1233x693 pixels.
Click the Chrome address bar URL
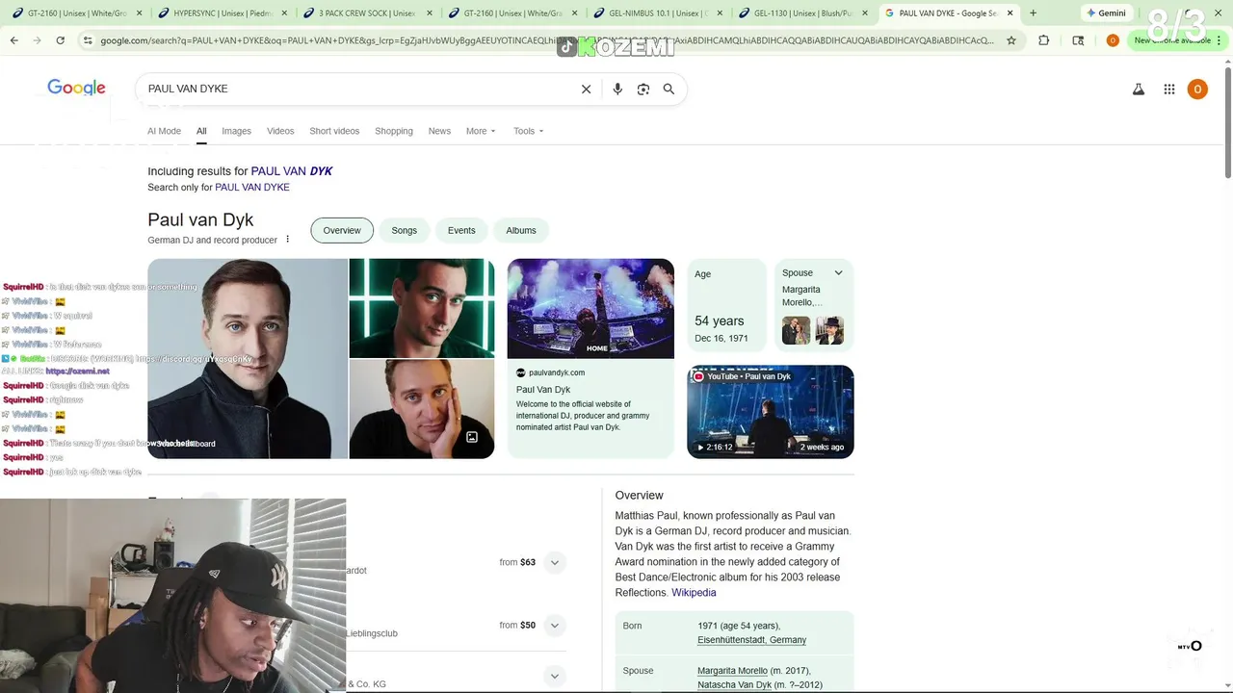[x=546, y=40]
